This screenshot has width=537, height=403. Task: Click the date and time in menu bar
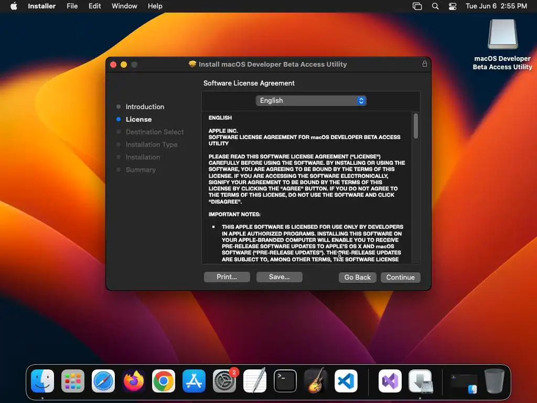tap(496, 6)
